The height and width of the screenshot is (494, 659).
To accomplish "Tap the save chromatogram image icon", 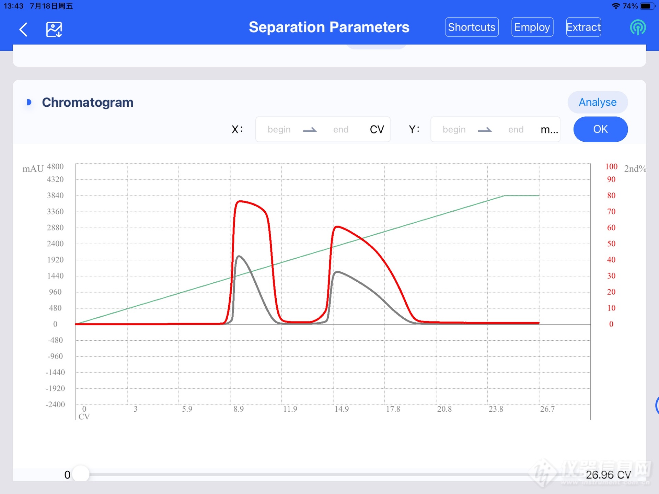I will [54, 30].
